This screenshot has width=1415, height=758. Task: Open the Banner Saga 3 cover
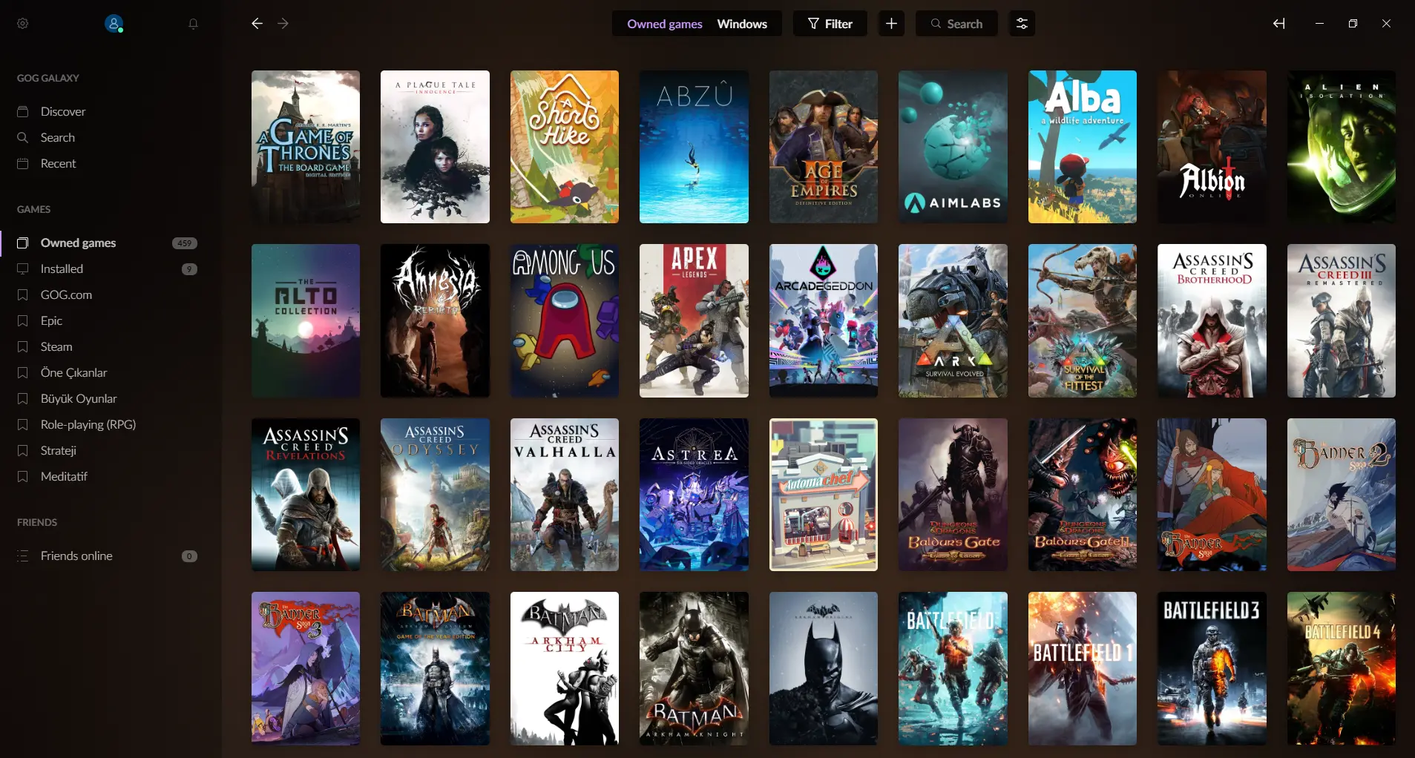tap(306, 668)
